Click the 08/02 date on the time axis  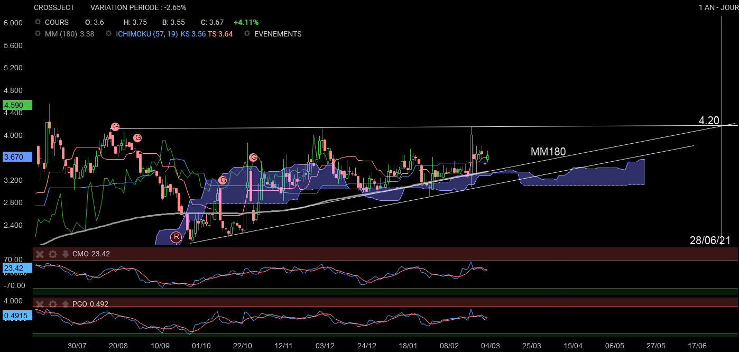449,346
